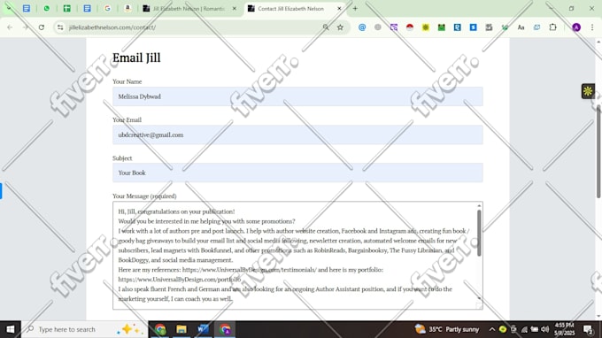Open the clock and date flyout
This screenshot has width=602, height=338.
(565, 329)
